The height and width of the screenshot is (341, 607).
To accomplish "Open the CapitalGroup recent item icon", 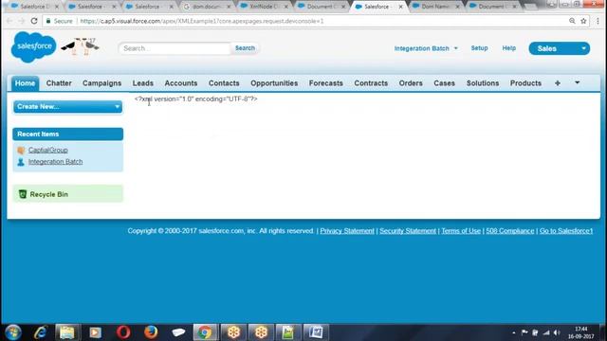I will click(21, 150).
